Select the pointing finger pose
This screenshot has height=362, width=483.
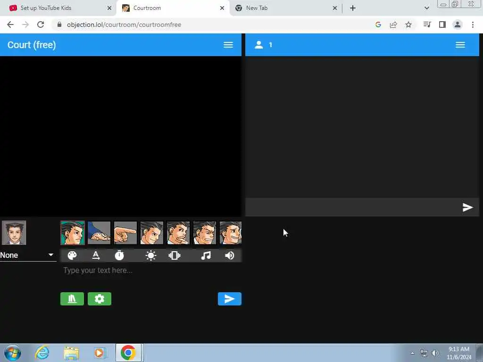pyautogui.click(x=125, y=233)
